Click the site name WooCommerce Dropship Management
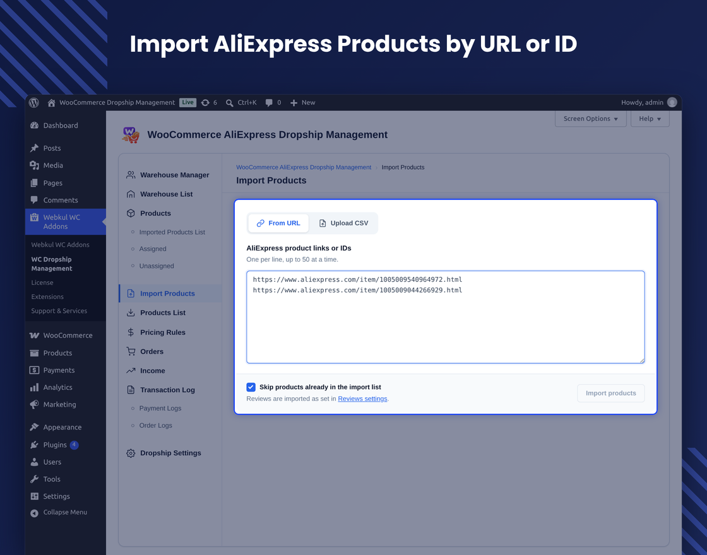The height and width of the screenshot is (555, 707). coord(117,103)
